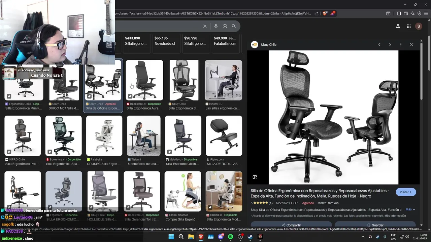Open Windows Start menu
This screenshot has width=431, height=242.
pyautogui.click(x=171, y=237)
